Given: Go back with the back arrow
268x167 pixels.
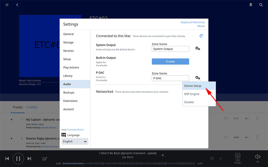Looking at the screenshot, I should [x=17, y=5].
